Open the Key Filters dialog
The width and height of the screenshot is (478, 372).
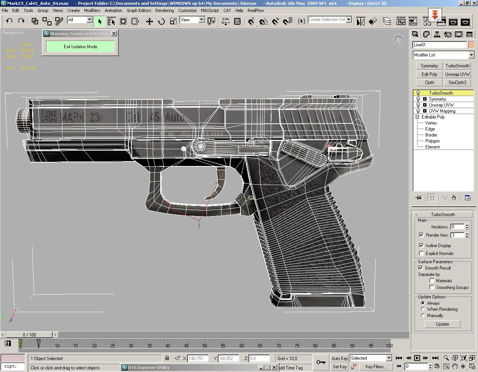tap(376, 367)
